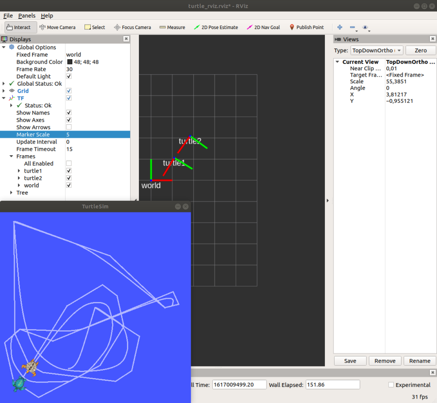Choose the Select tool in the toolbar

[95, 27]
